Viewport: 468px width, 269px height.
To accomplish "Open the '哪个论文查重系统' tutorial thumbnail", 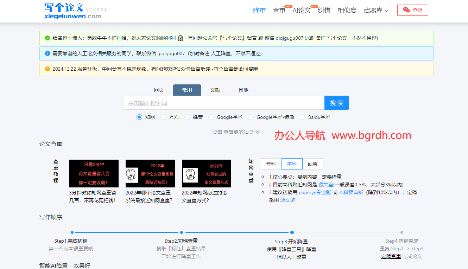I will click(x=150, y=173).
